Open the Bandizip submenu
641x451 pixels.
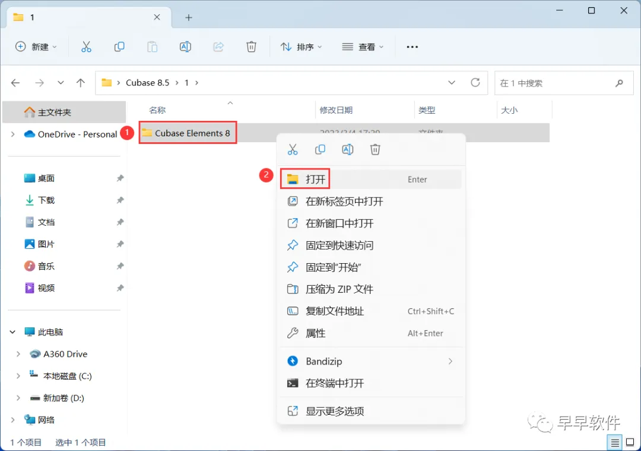(371, 361)
